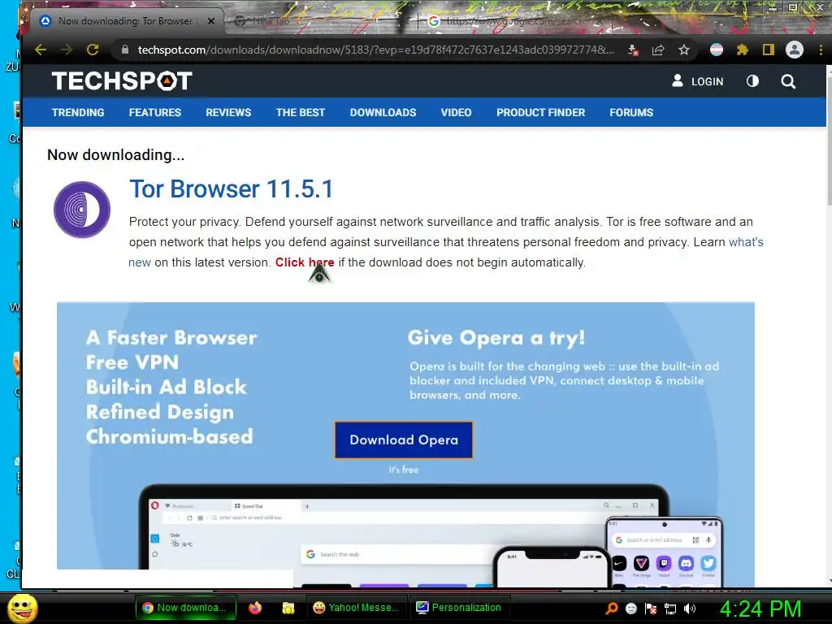Go back using the browser back arrow
The height and width of the screenshot is (624, 832).
[x=41, y=50]
